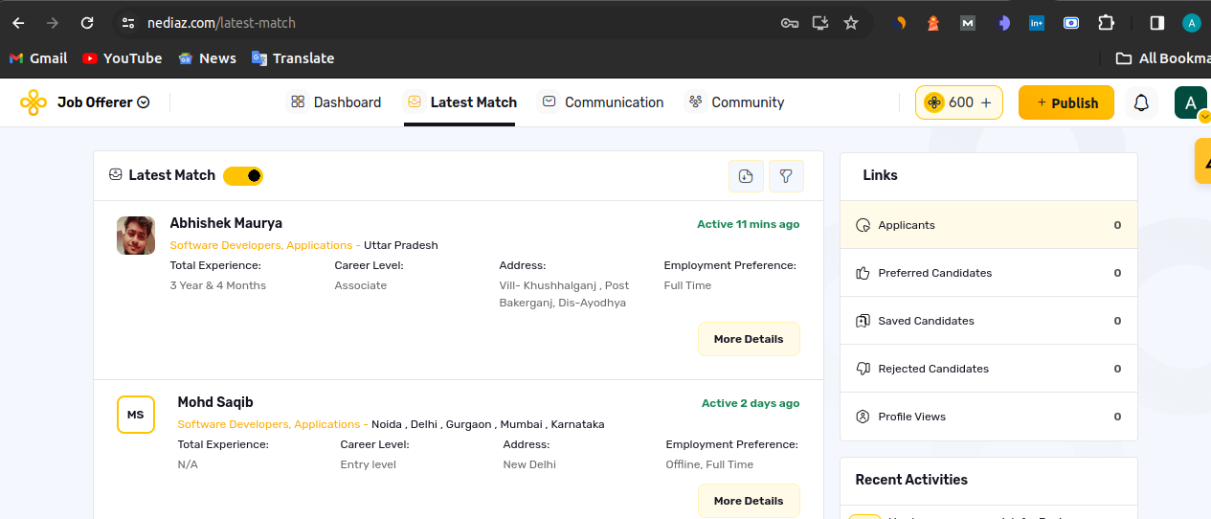Click the yellow Publish button
The width and height of the screenshot is (1211, 519).
coord(1065,102)
